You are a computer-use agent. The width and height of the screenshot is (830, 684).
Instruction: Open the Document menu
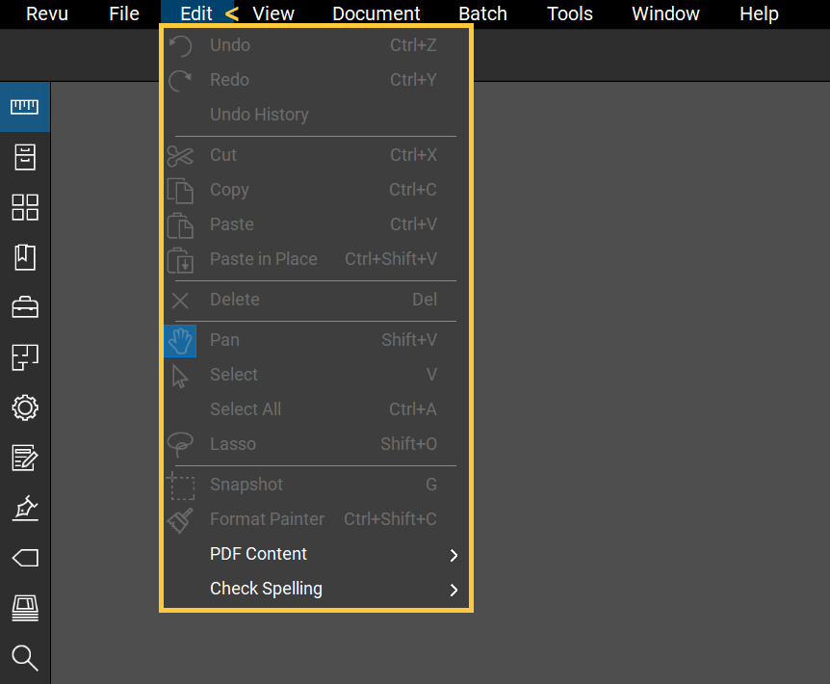point(376,13)
